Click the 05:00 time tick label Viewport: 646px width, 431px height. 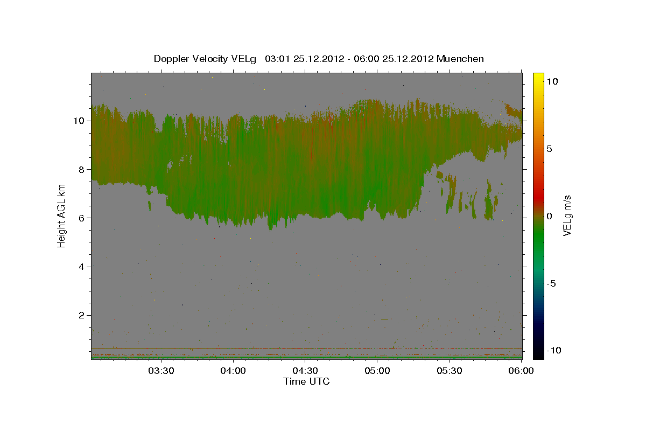[x=377, y=371]
